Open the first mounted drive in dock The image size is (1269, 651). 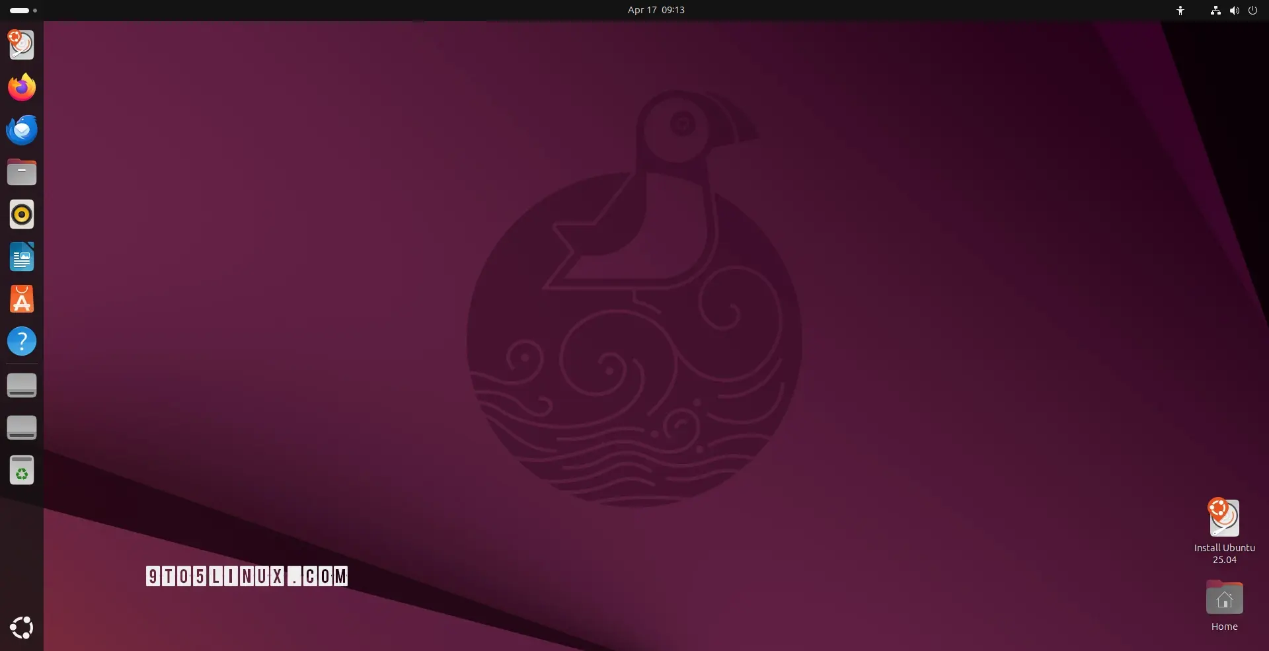22,385
